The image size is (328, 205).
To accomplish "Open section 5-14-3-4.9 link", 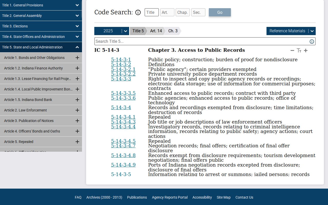I will pyautogui.click(x=123, y=165).
